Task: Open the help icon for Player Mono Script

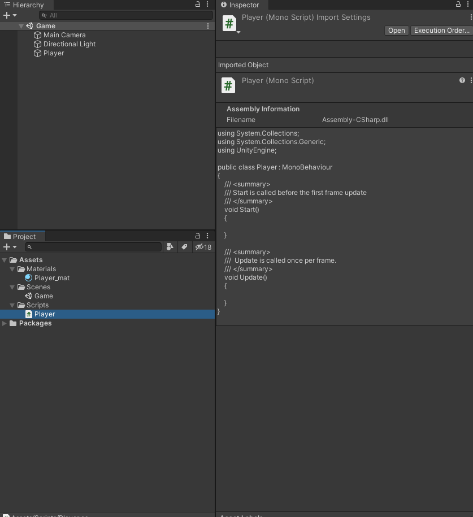Action: point(462,80)
